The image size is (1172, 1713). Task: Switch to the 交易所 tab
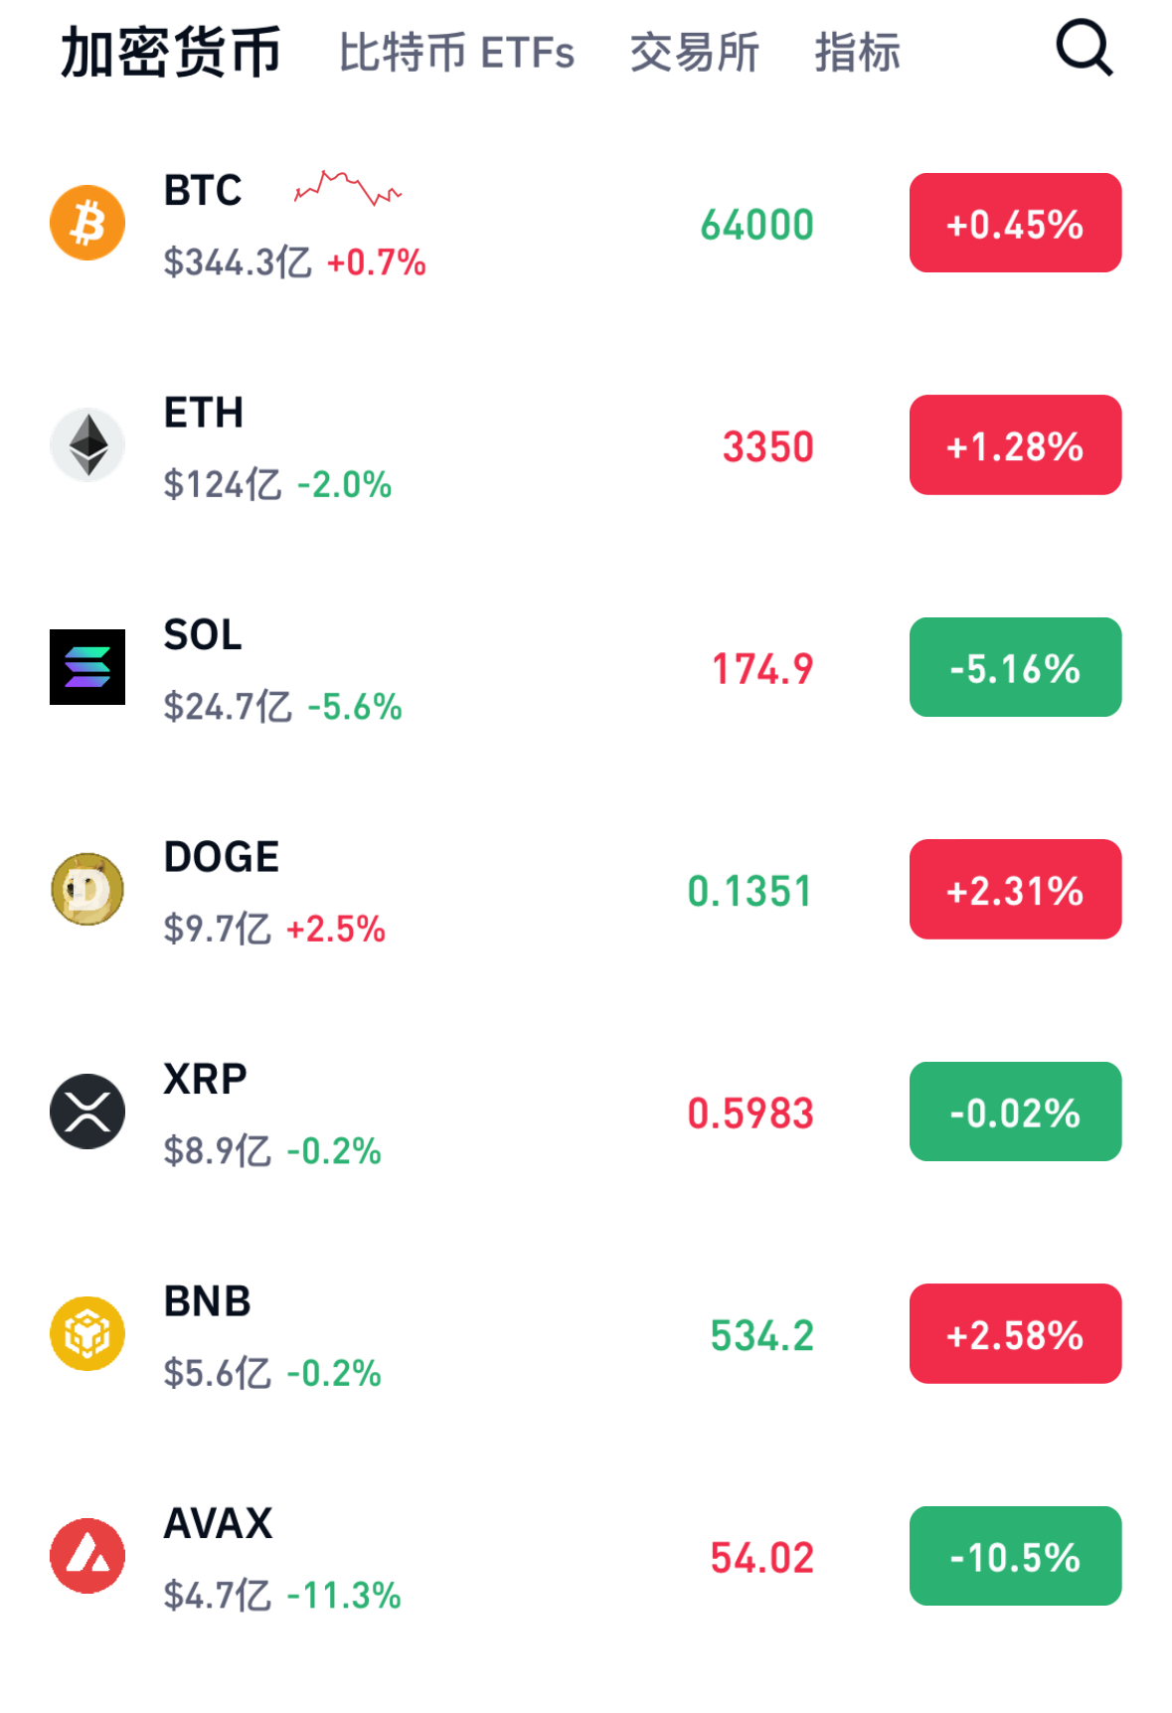694,53
